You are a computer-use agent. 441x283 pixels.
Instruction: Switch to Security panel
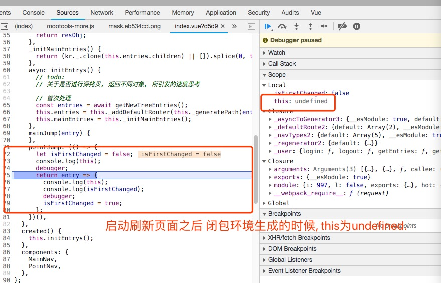click(259, 13)
